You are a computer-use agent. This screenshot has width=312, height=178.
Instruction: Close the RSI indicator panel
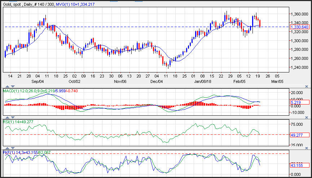pos(307,117)
